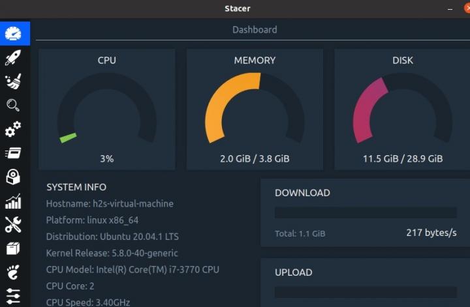This screenshot has height=307, width=470.
Task: Open the Dashboard page from the sidebar
Action: pyautogui.click(x=13, y=34)
